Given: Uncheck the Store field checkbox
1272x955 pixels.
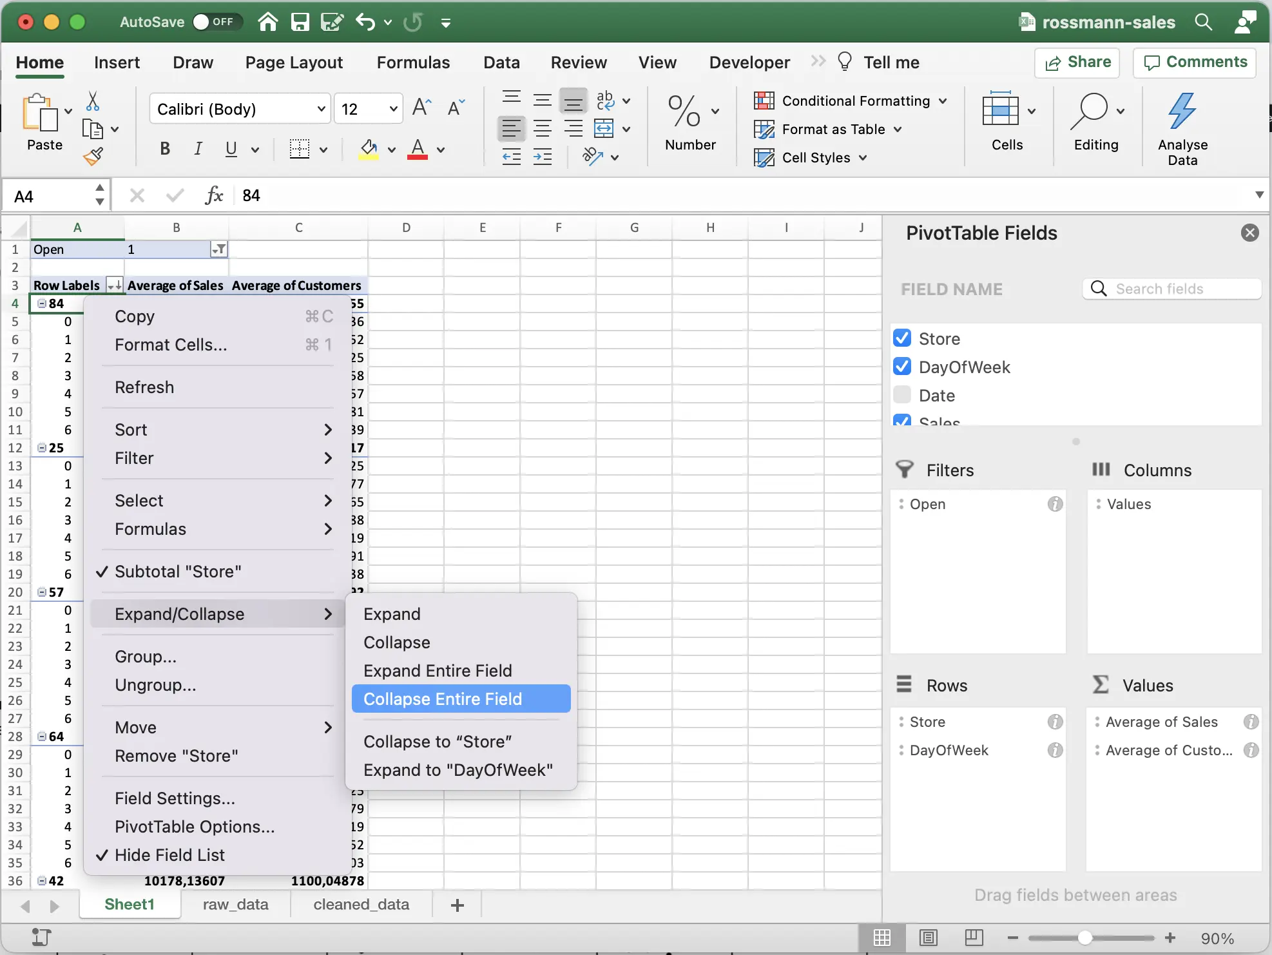Looking at the screenshot, I should coord(902,338).
